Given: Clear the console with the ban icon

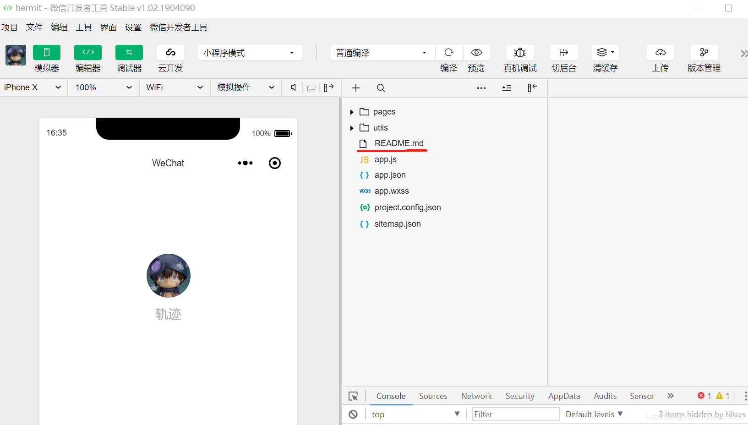Looking at the screenshot, I should (353, 414).
